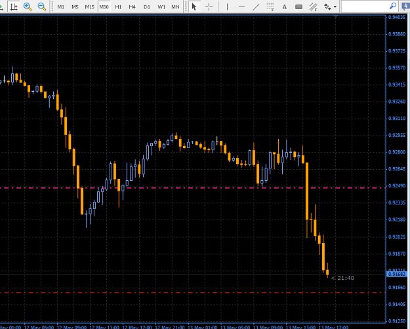Switch to D1 daily timeframe
This screenshot has height=329, width=410.
point(147,7)
